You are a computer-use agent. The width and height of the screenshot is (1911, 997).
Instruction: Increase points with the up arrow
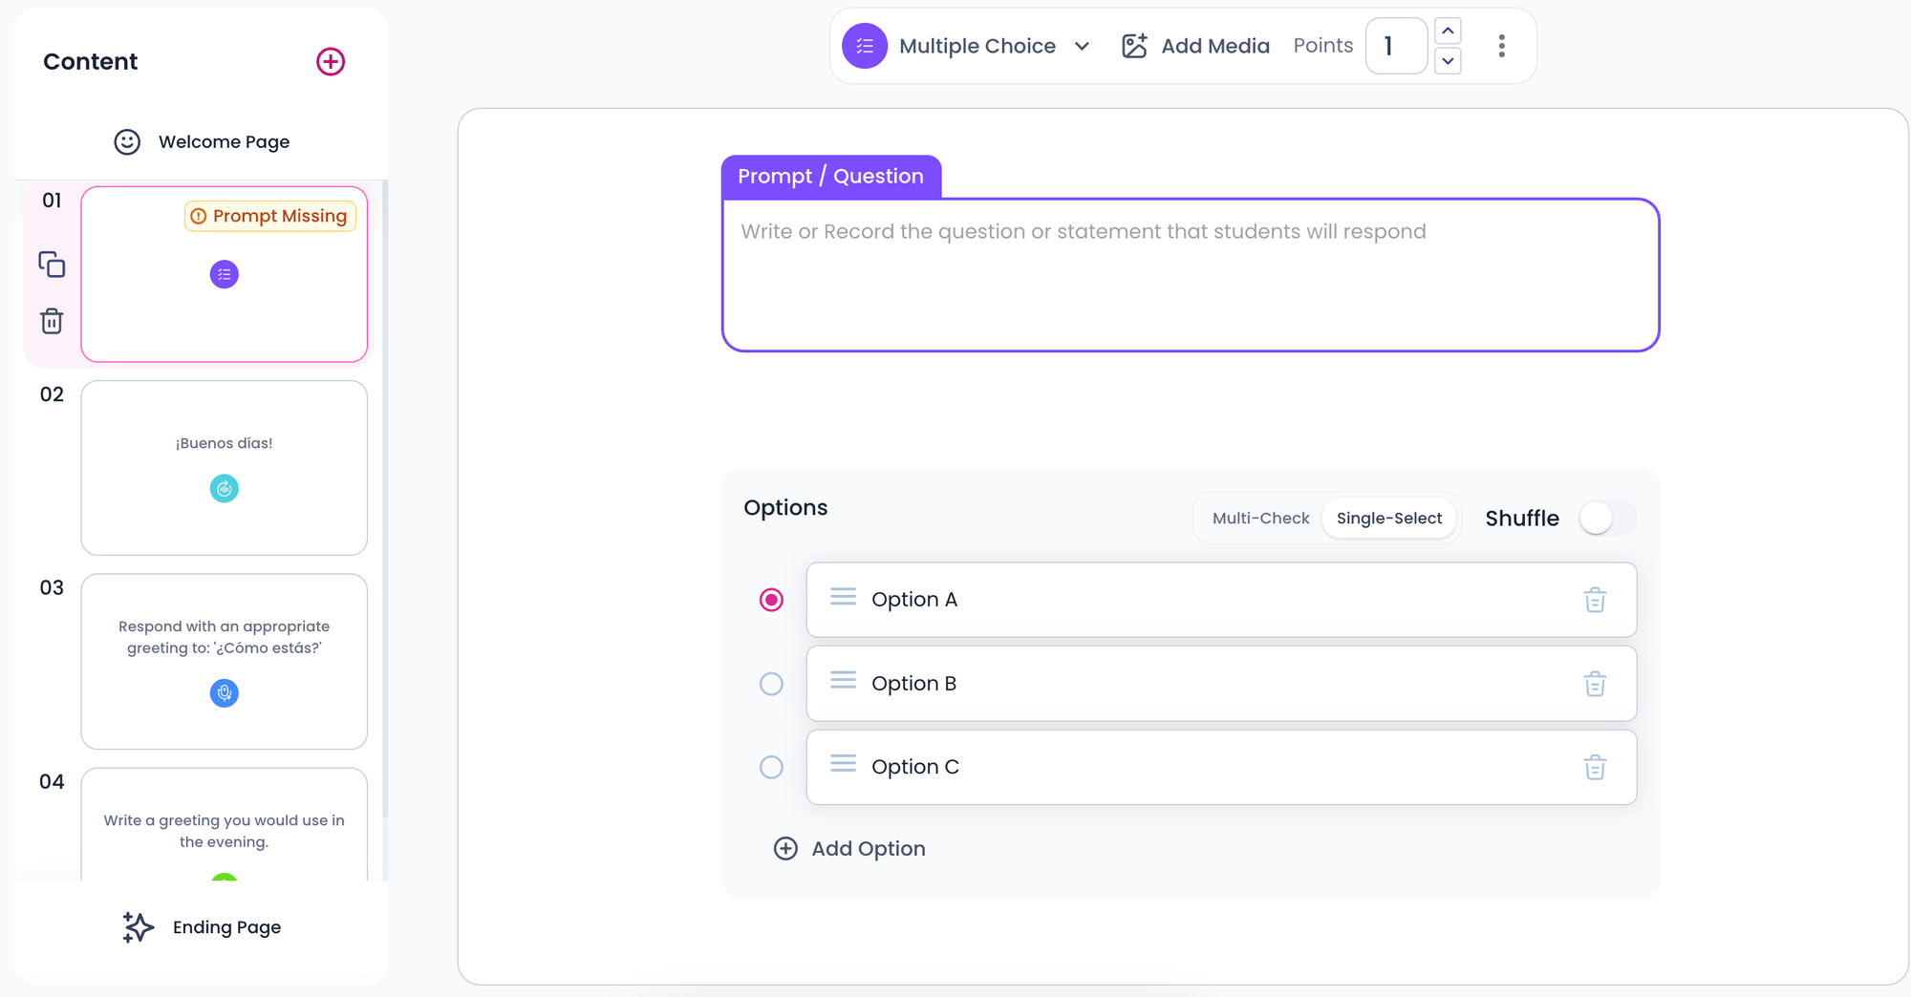point(1448,32)
